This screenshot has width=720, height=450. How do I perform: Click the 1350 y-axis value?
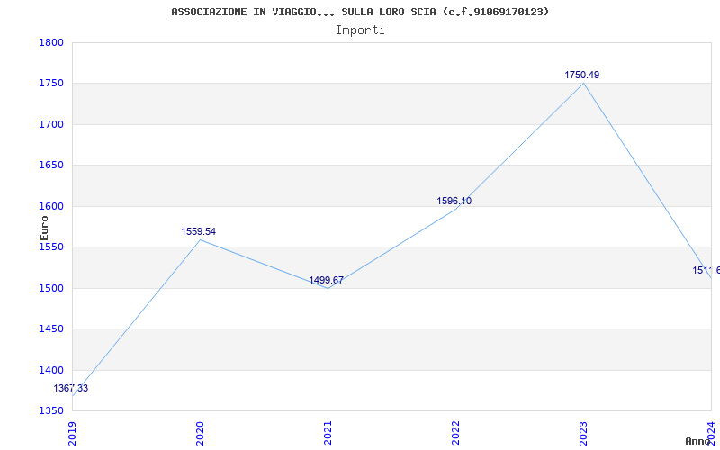tap(51, 410)
